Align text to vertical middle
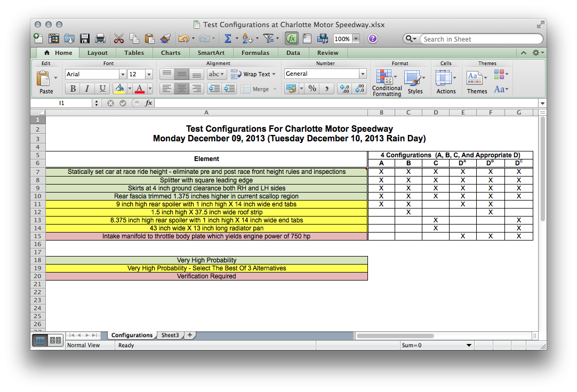577x392 pixels. coord(181,74)
